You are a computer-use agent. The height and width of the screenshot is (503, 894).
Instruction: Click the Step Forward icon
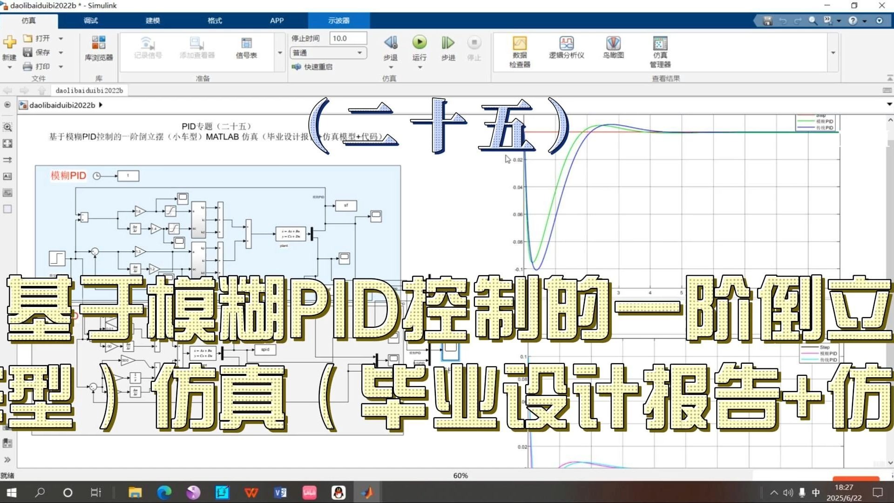coord(447,43)
